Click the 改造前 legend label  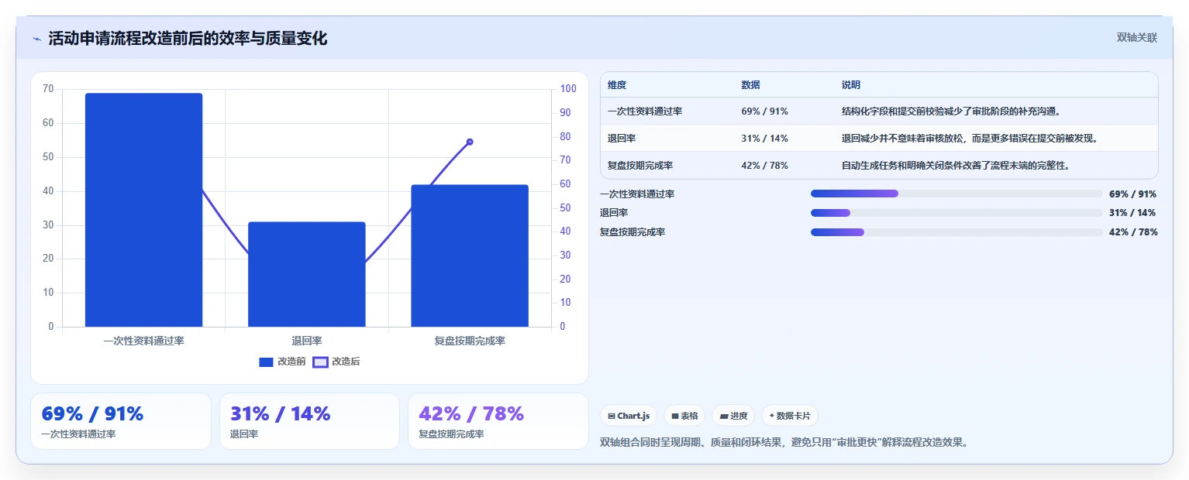291,362
